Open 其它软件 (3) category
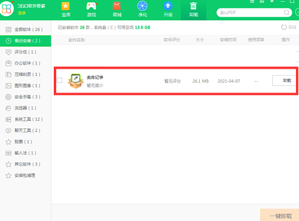The image size is (299, 221). [26, 164]
